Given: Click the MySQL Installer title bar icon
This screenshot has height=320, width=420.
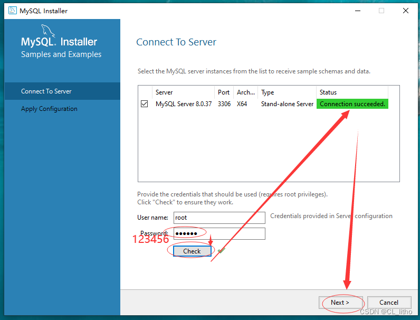Looking at the screenshot, I should (x=13, y=11).
